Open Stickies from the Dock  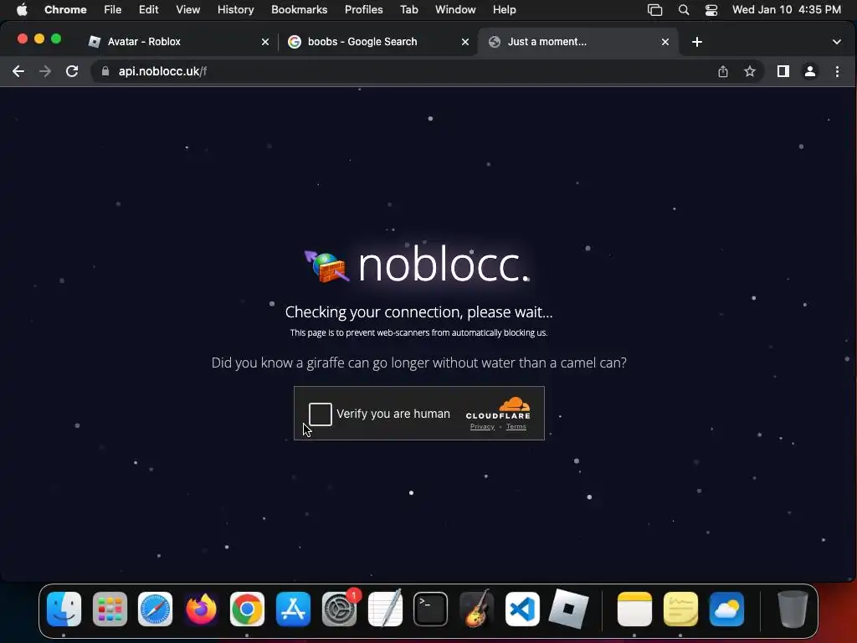click(680, 610)
